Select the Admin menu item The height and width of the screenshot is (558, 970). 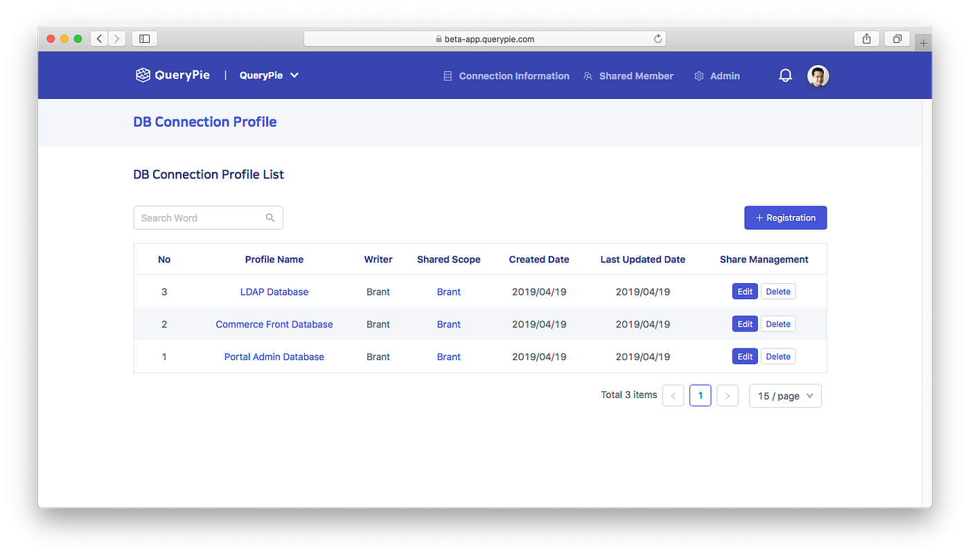(724, 75)
